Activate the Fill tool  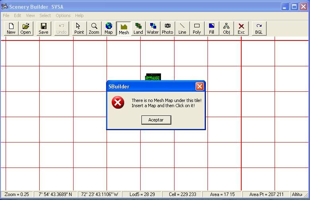coord(211,29)
